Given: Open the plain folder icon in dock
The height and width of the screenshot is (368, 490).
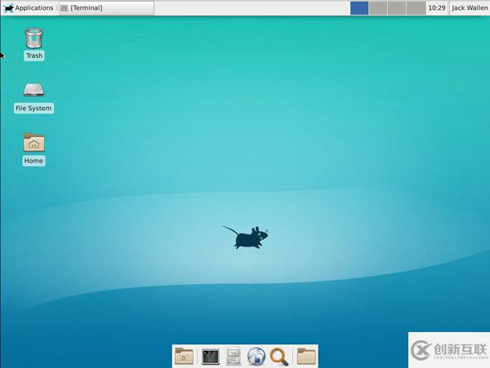Looking at the screenshot, I should coord(306,356).
